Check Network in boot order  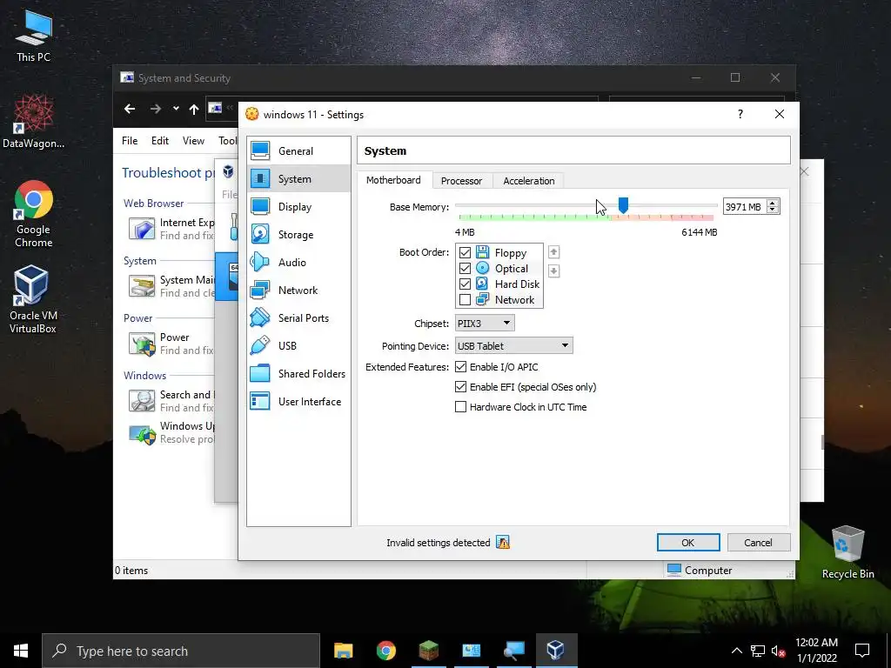click(x=465, y=299)
